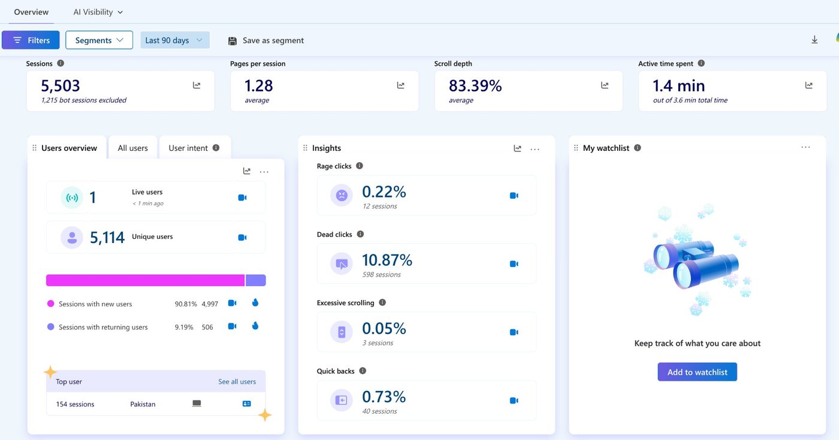Grab the Users overview drag handle
839x440 pixels.
(x=34, y=148)
